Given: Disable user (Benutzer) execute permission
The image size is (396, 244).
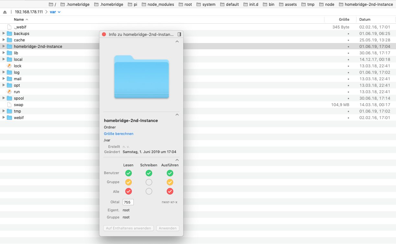Looking at the screenshot, I should point(170,173).
